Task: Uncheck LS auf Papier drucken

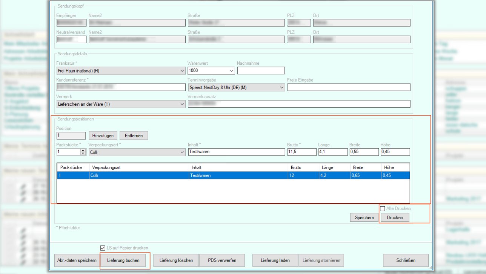Action: [x=103, y=248]
